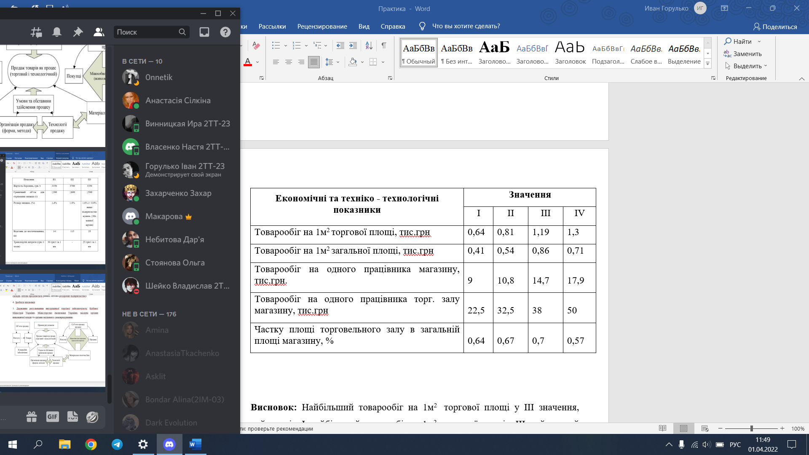Select member Анастасія Сілкіна

176,101
